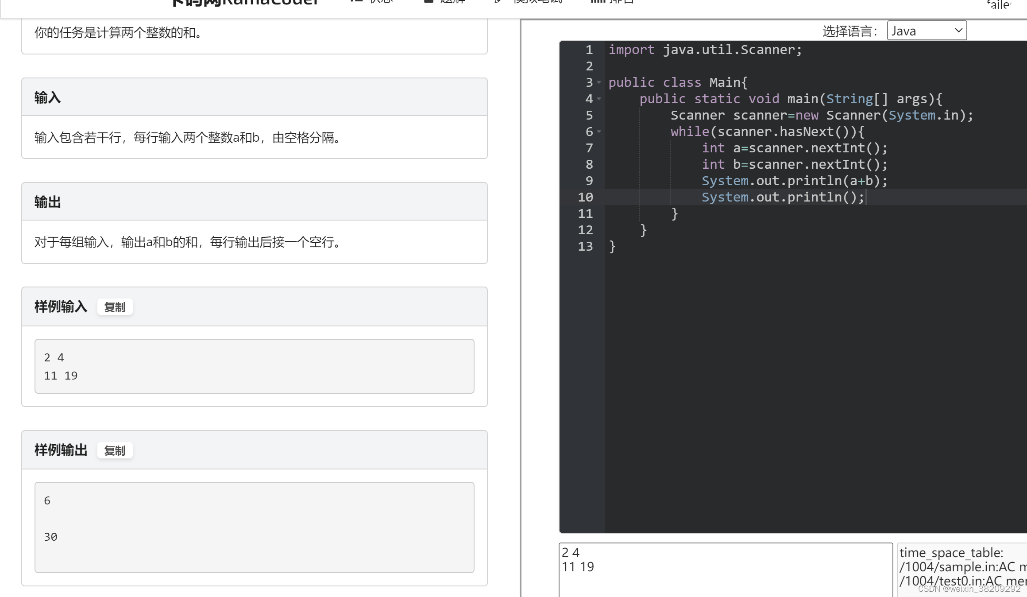Click the time_space_table result output area

click(962, 570)
